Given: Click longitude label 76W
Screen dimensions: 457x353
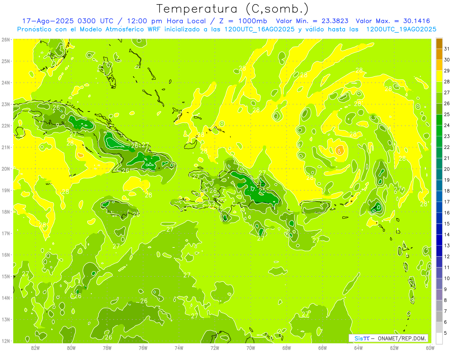Looking at the screenshot, I should (143, 348).
